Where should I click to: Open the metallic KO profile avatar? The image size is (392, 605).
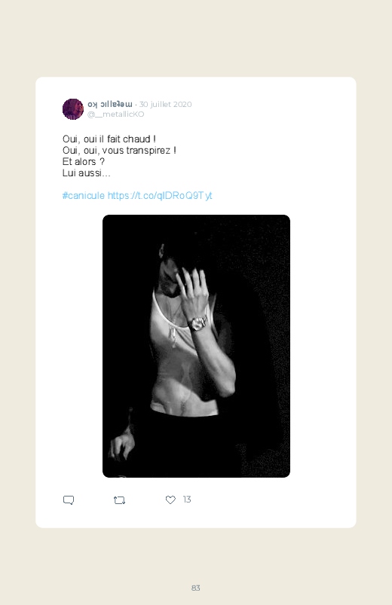tap(73, 109)
